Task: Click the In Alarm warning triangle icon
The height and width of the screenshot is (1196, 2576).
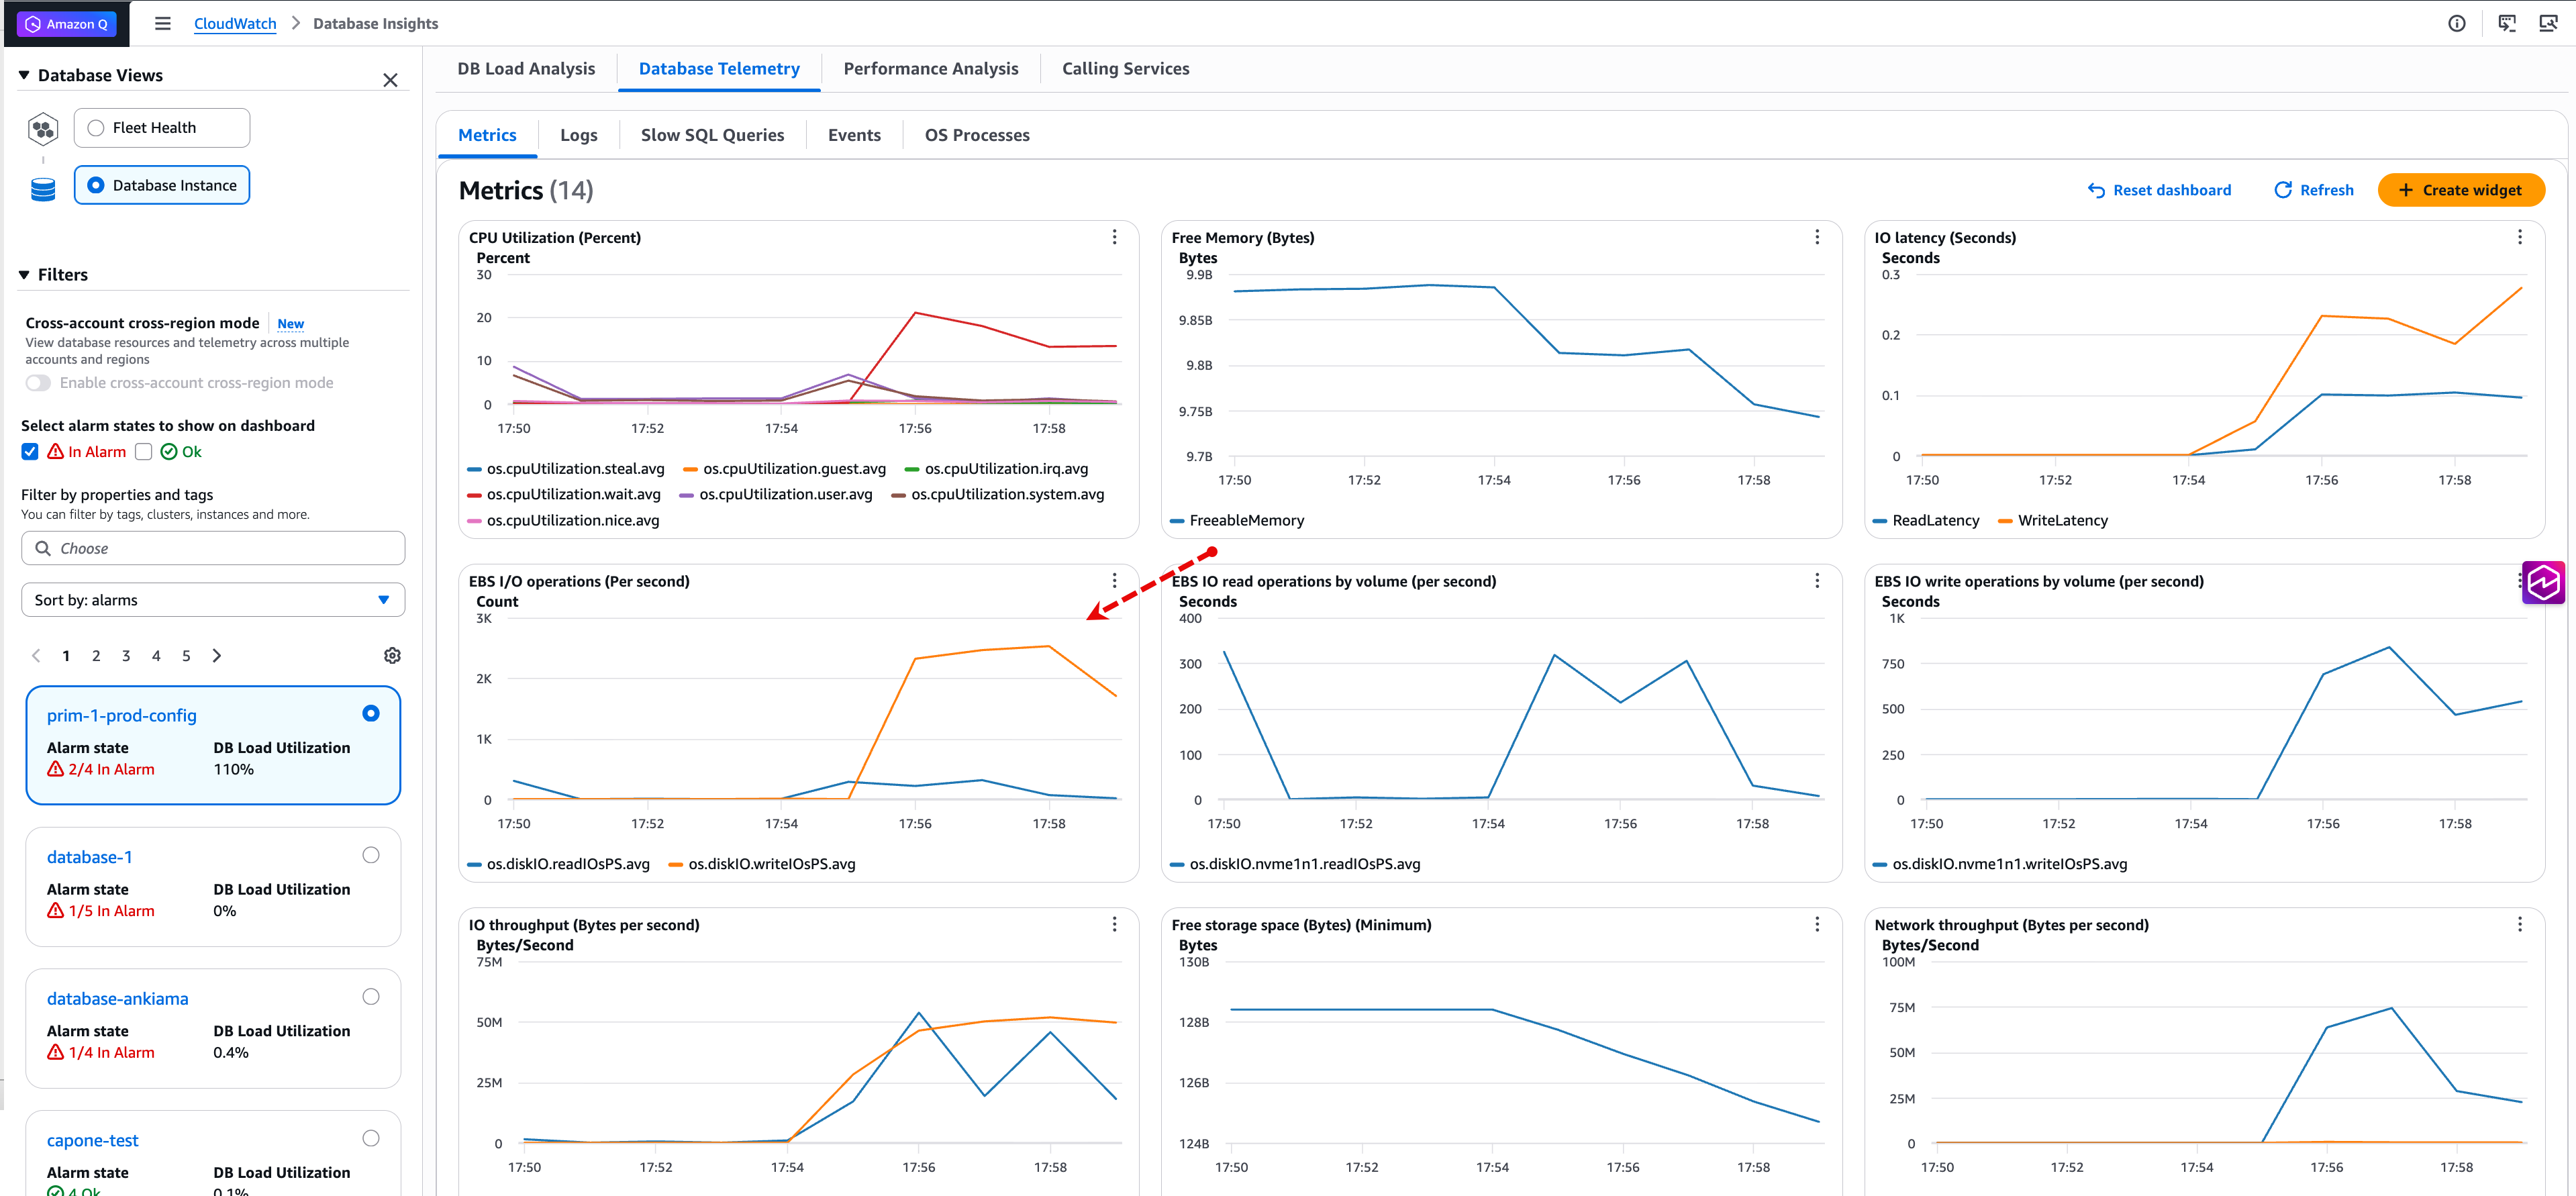Action: pos(55,452)
